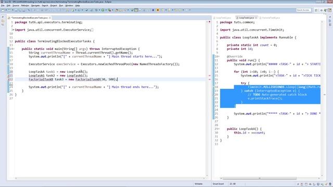Click the 22:40 cursor position status
Image resolution: width=333 pixels, height=187 pixels.
click(233, 184)
